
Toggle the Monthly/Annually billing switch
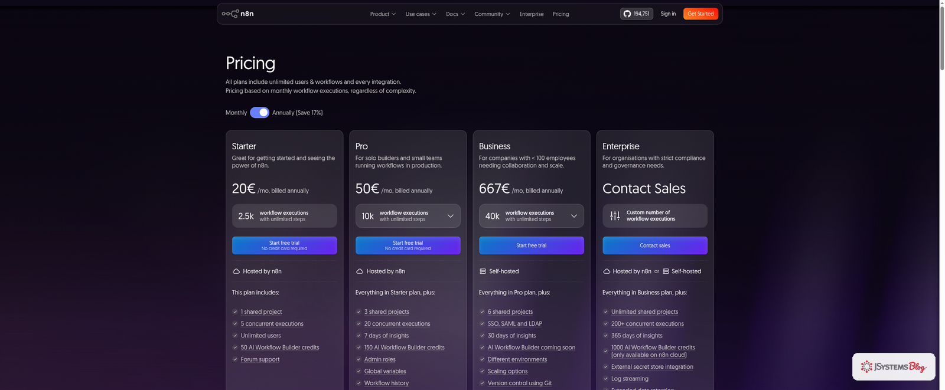pyautogui.click(x=259, y=113)
